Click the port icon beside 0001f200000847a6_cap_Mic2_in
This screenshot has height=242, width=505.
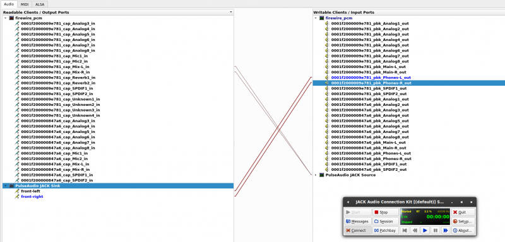17,159
